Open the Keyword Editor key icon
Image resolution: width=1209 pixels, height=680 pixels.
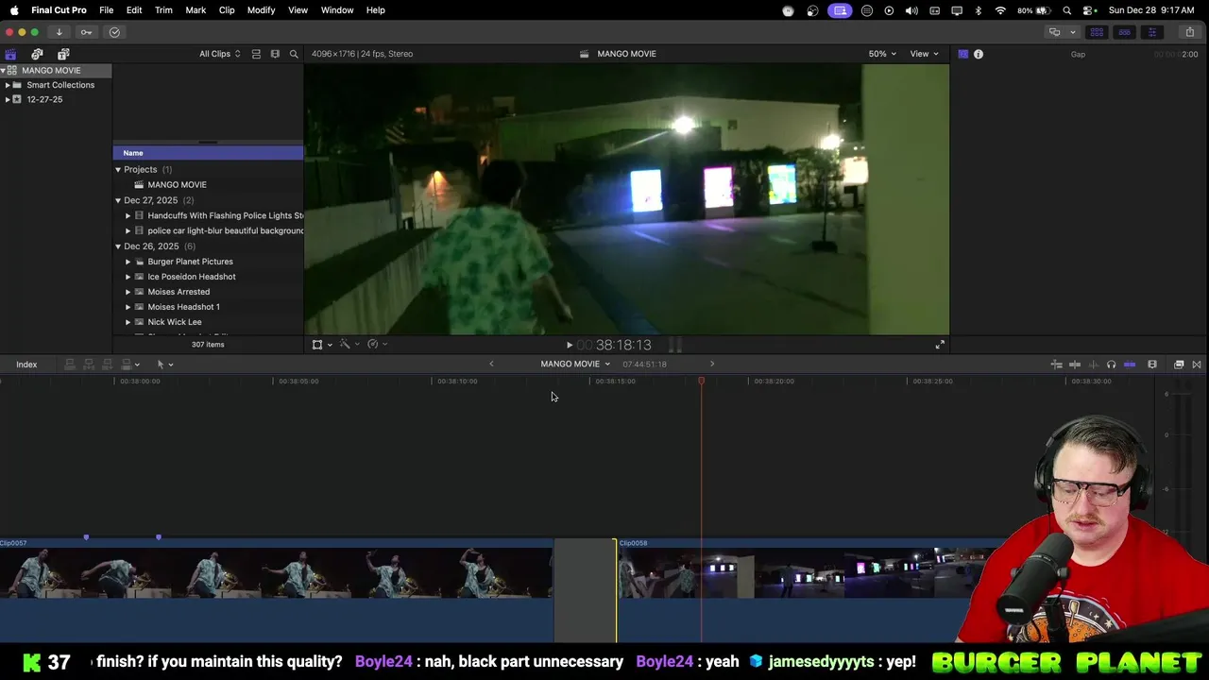[x=86, y=32]
